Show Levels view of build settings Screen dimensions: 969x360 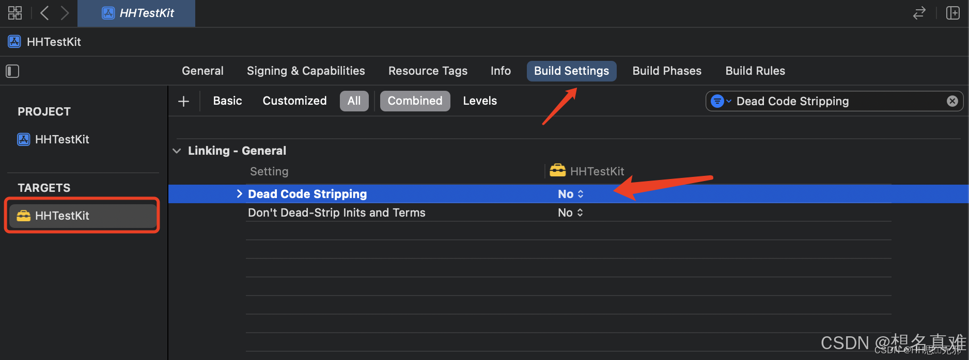[479, 101]
